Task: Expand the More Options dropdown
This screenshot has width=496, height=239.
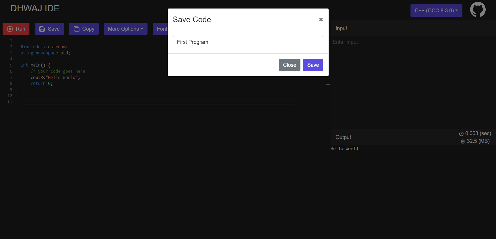Action: (126, 29)
